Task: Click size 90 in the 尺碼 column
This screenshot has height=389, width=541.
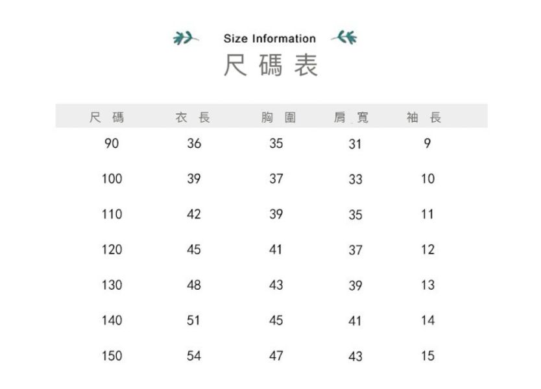Action: (112, 144)
